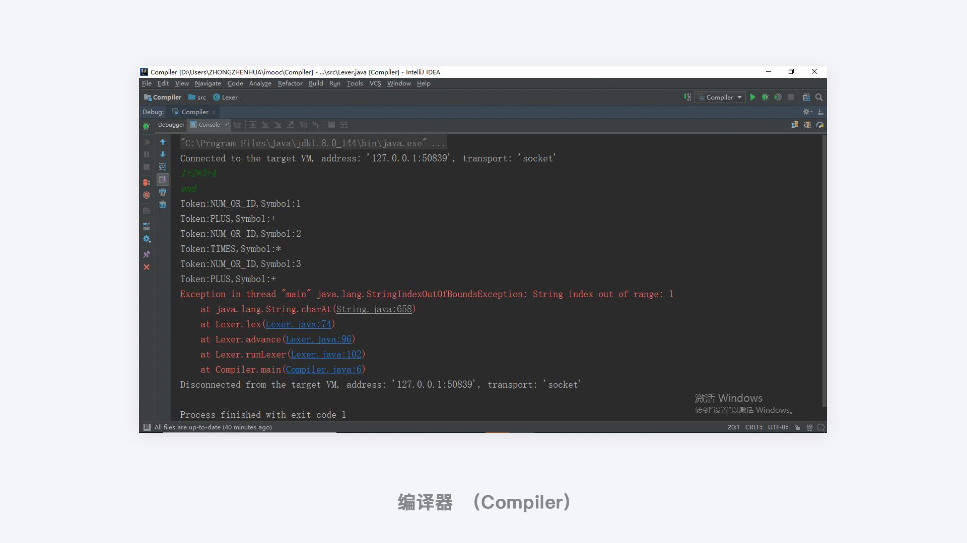Viewport: 967px width, 543px height.
Task: Toggle Use Soft Wraps in console
Action: click(163, 167)
